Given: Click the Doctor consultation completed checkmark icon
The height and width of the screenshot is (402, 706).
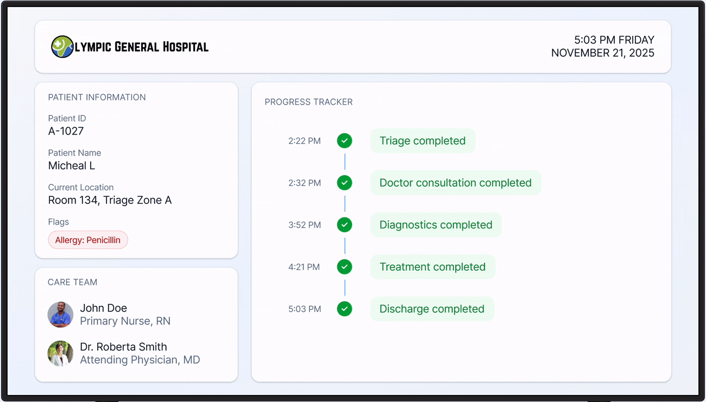Looking at the screenshot, I should (x=344, y=183).
